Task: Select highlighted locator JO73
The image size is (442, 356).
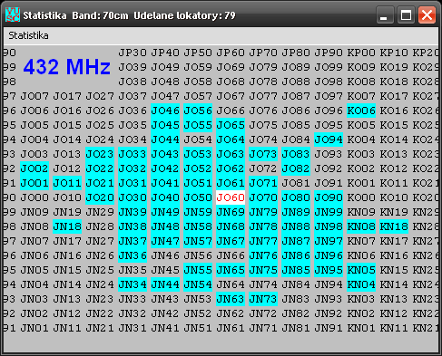Action: click(x=263, y=154)
